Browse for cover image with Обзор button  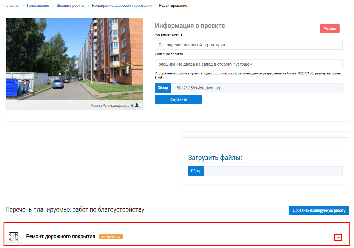tap(163, 88)
